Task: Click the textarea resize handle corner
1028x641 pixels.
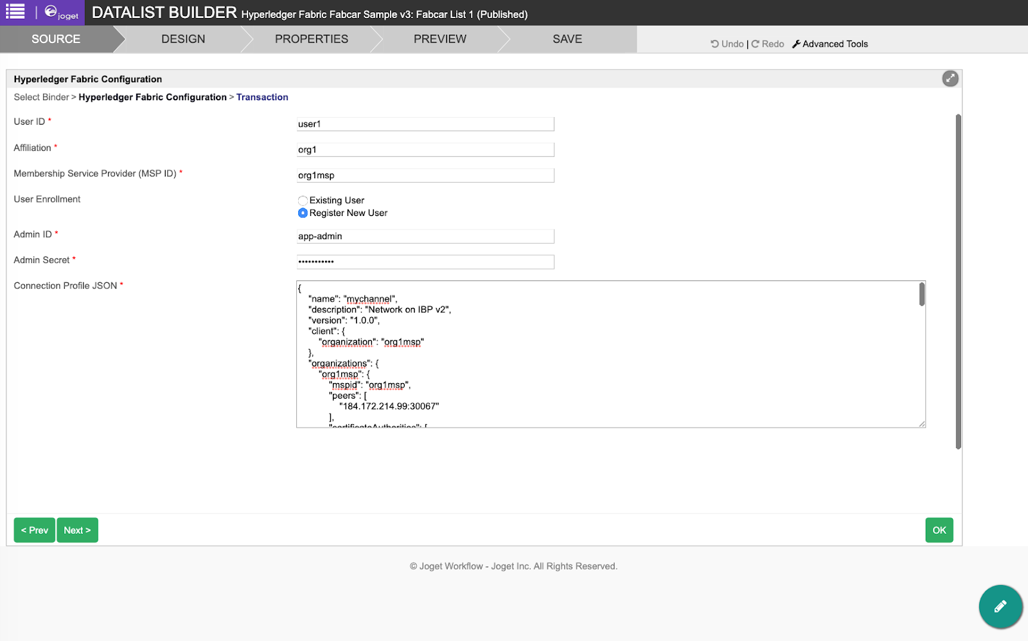Action: click(921, 424)
